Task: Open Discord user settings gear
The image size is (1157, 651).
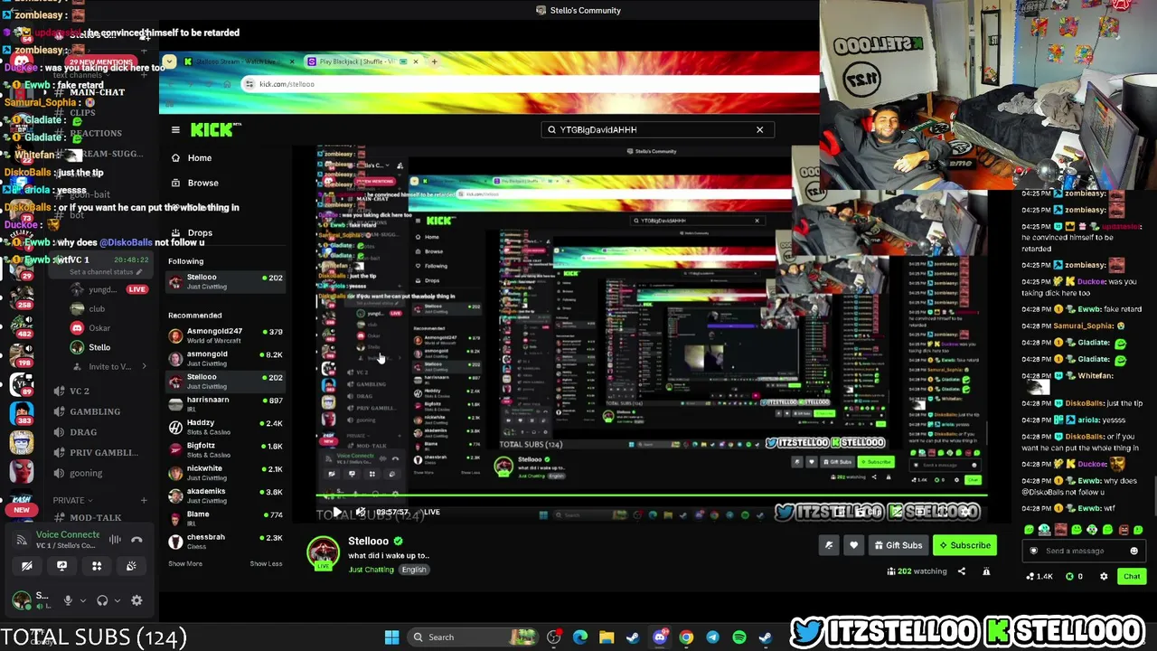Action: pyautogui.click(x=136, y=600)
